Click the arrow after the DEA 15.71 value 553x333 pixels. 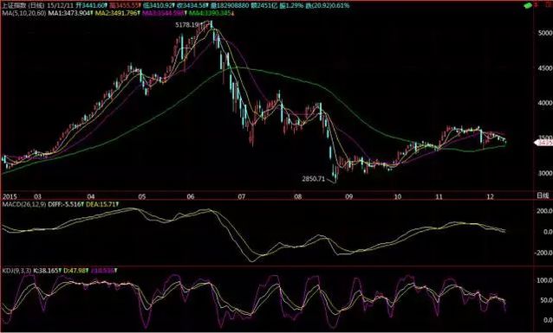(117, 204)
